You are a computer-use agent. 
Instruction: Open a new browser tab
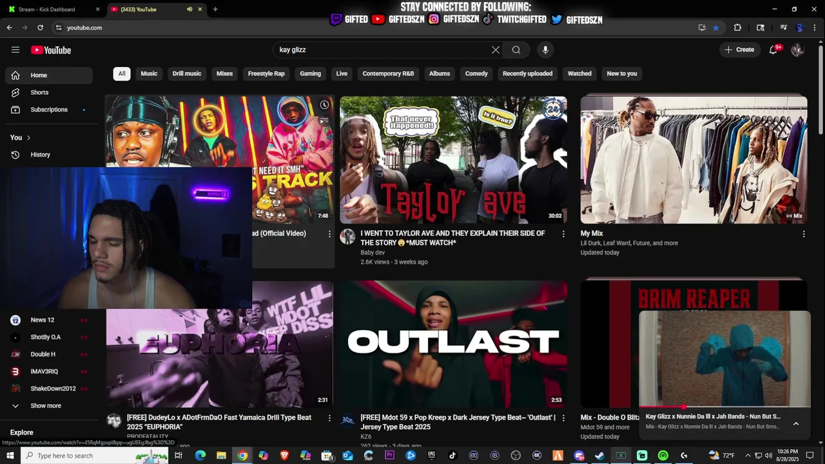point(215,9)
